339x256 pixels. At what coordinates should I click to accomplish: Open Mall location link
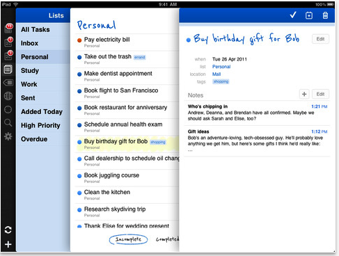coord(216,74)
